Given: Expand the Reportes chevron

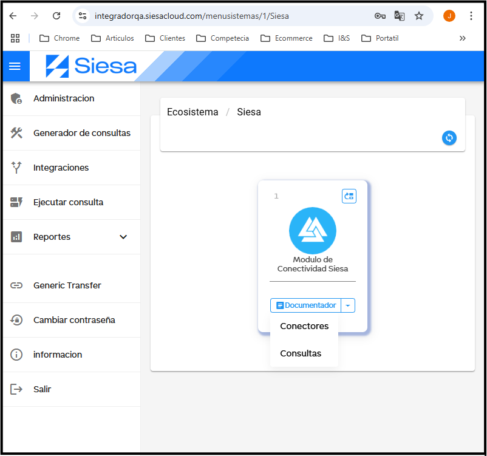Looking at the screenshot, I should point(123,237).
